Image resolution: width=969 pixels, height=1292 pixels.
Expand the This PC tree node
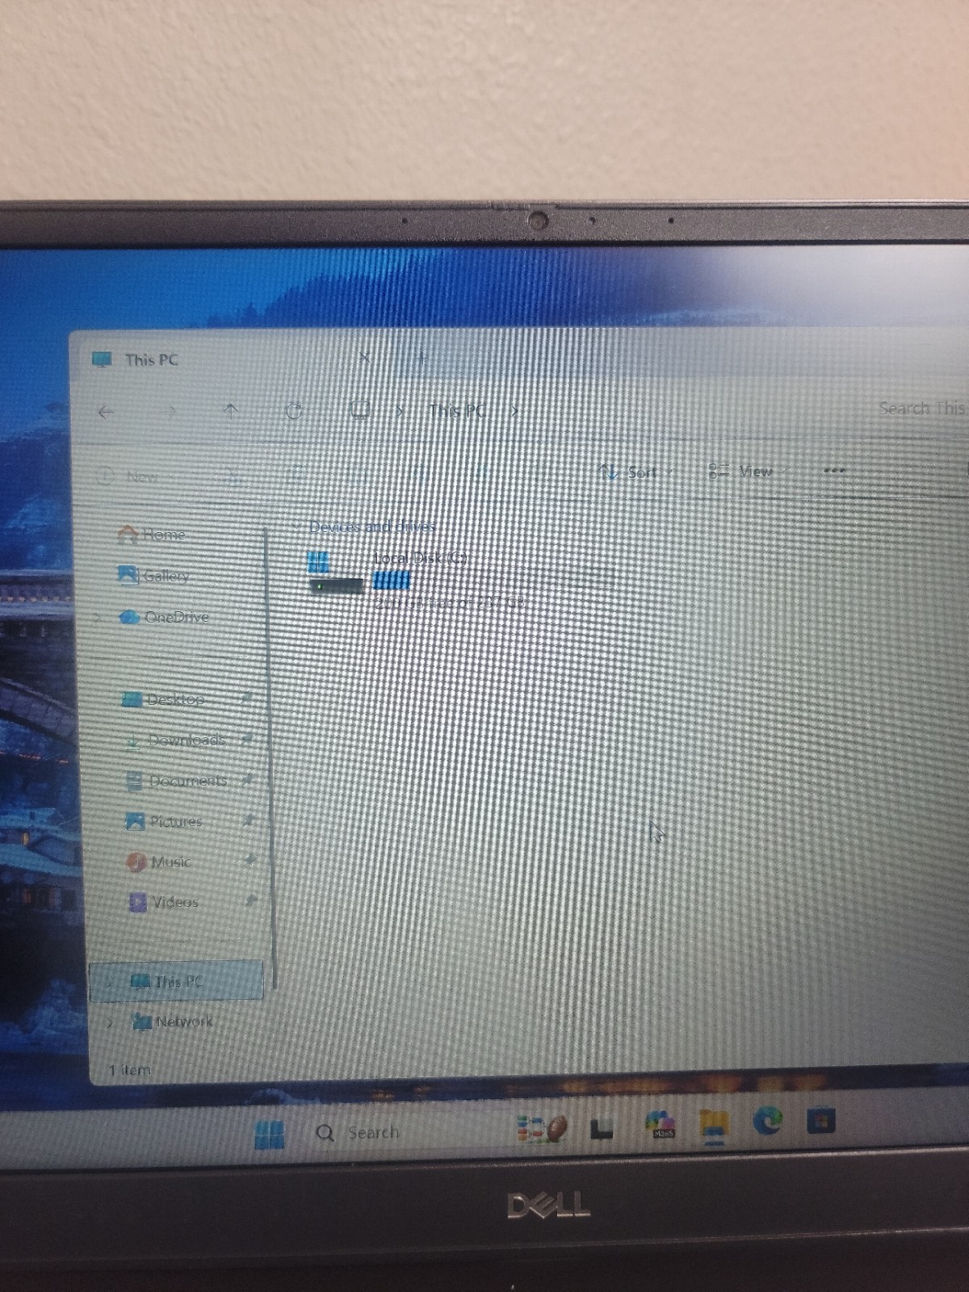coord(108,983)
